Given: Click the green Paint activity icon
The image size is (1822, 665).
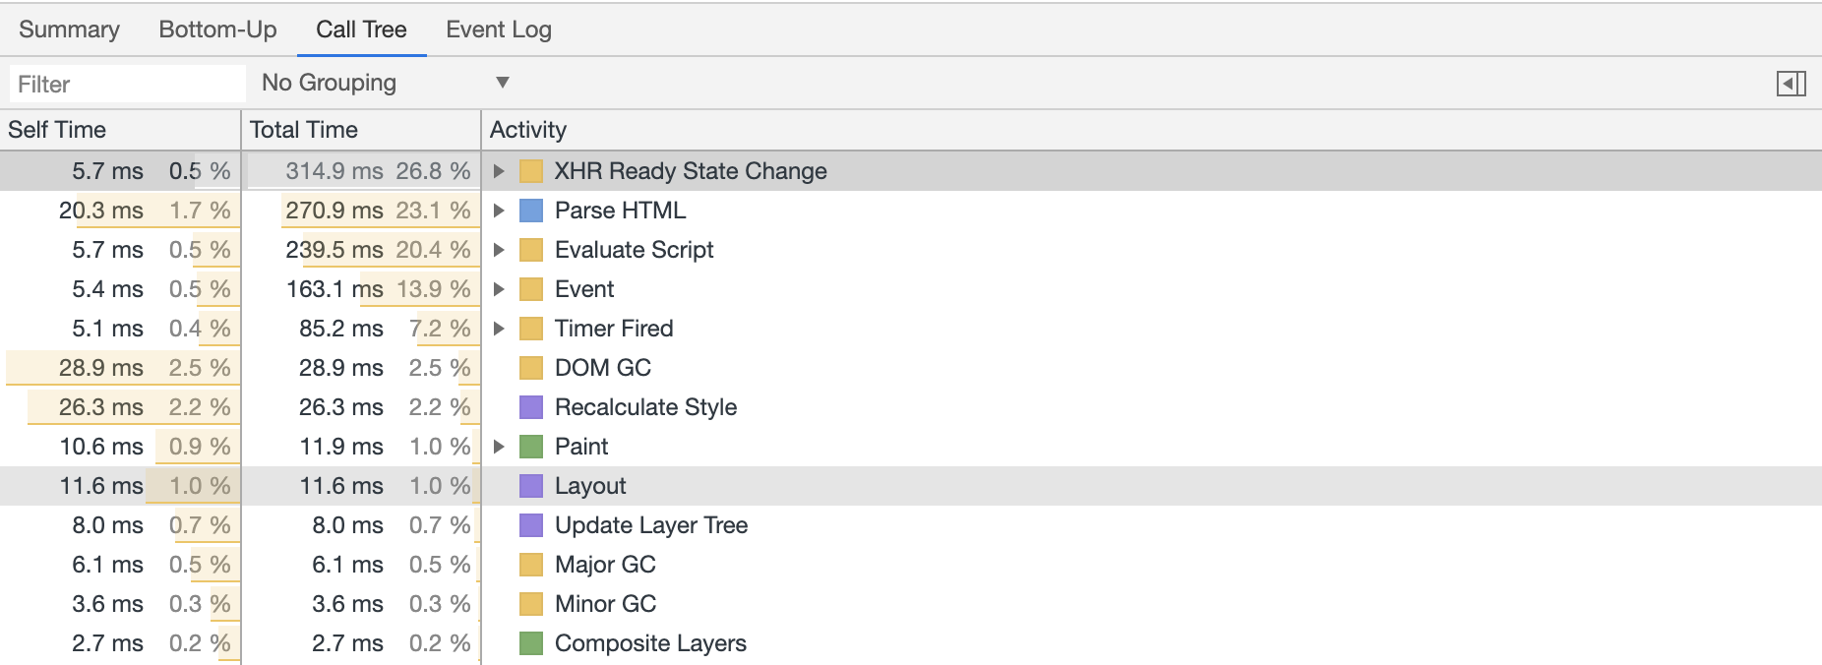Looking at the screenshot, I should pyautogui.click(x=531, y=447).
